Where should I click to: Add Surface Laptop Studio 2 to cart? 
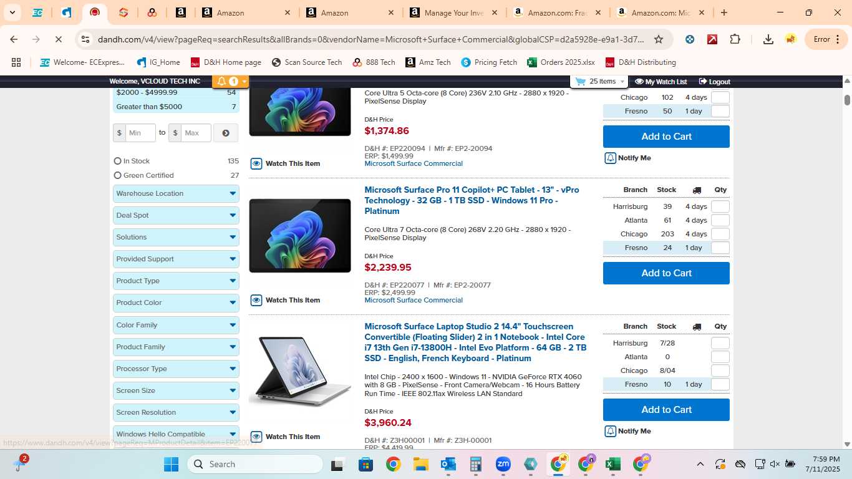tap(666, 410)
